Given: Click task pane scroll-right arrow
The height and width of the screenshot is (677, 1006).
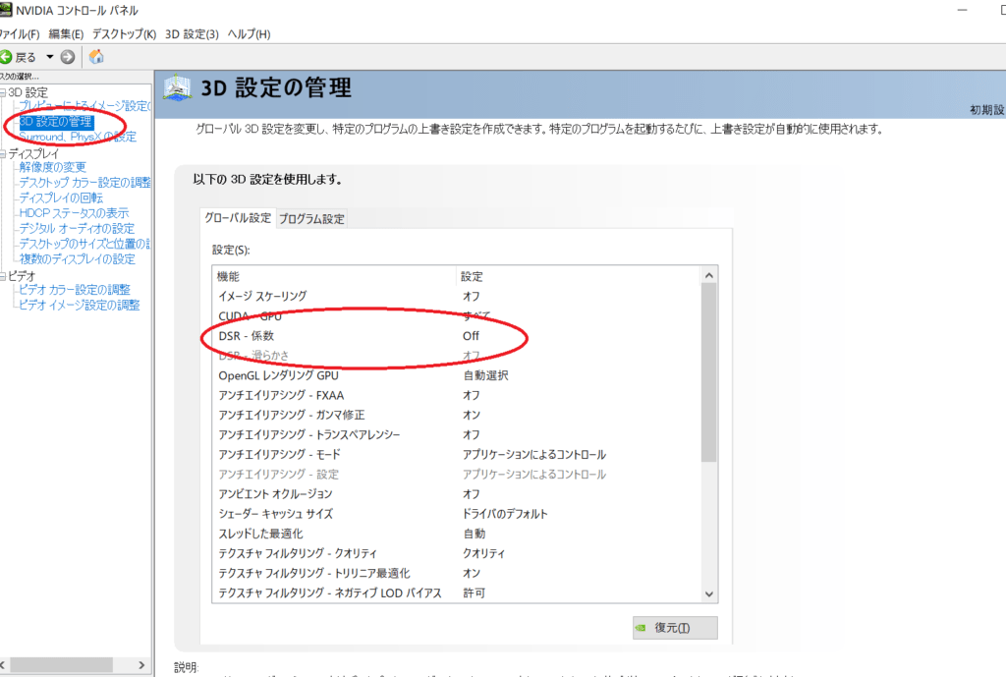Looking at the screenshot, I should pyautogui.click(x=141, y=665).
